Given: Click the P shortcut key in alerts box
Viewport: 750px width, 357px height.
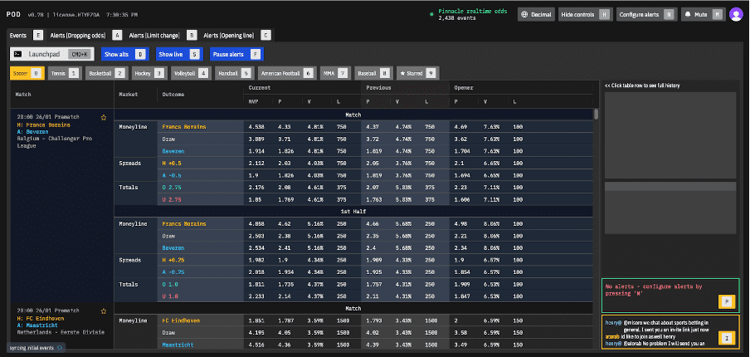Looking at the screenshot, I should [x=727, y=301].
